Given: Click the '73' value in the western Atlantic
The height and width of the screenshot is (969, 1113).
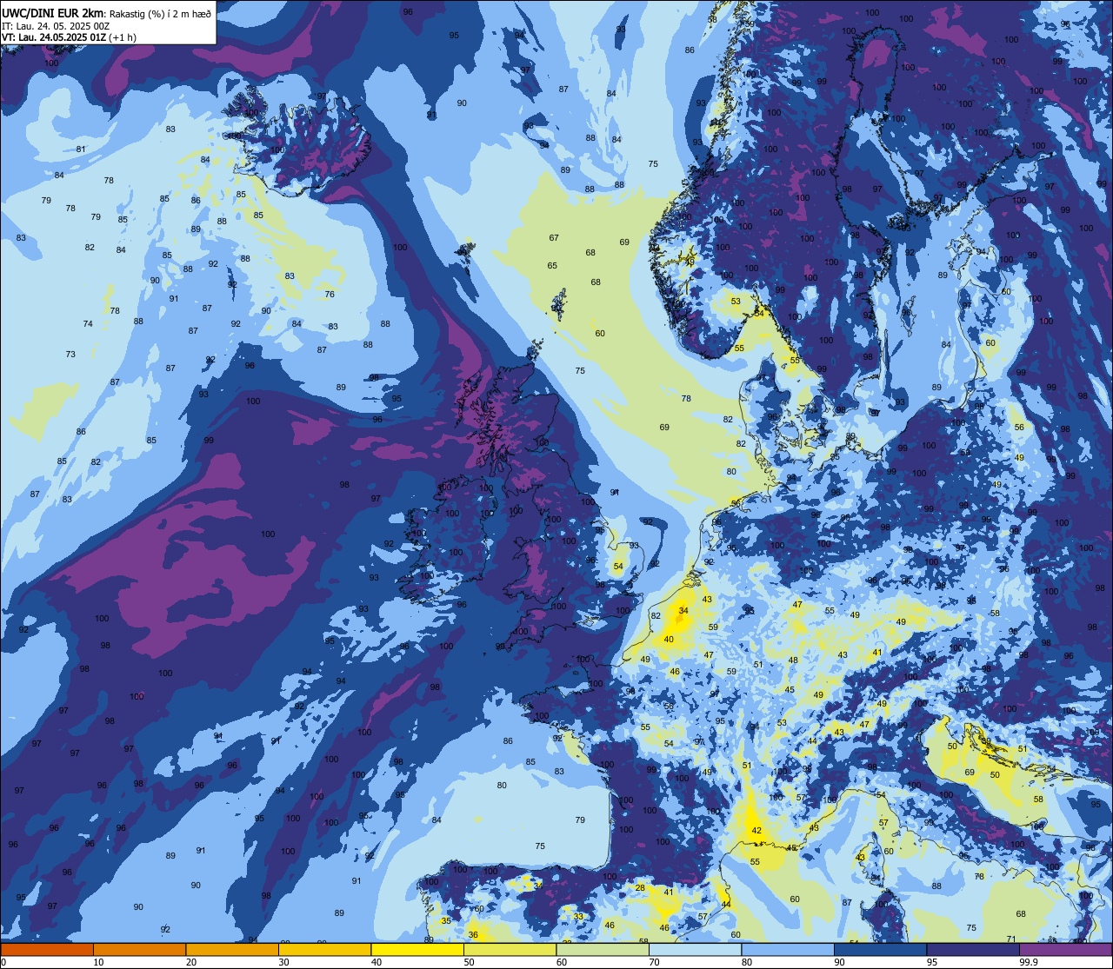Looking at the screenshot, I should pyautogui.click(x=70, y=355).
